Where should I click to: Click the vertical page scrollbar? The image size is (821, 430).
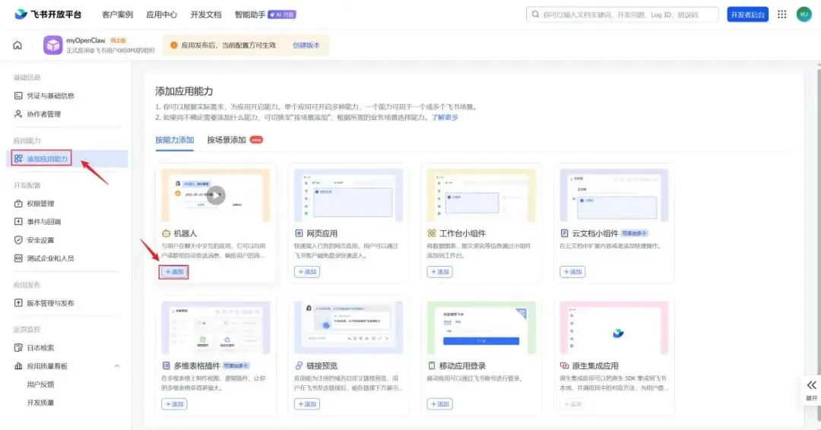819,246
